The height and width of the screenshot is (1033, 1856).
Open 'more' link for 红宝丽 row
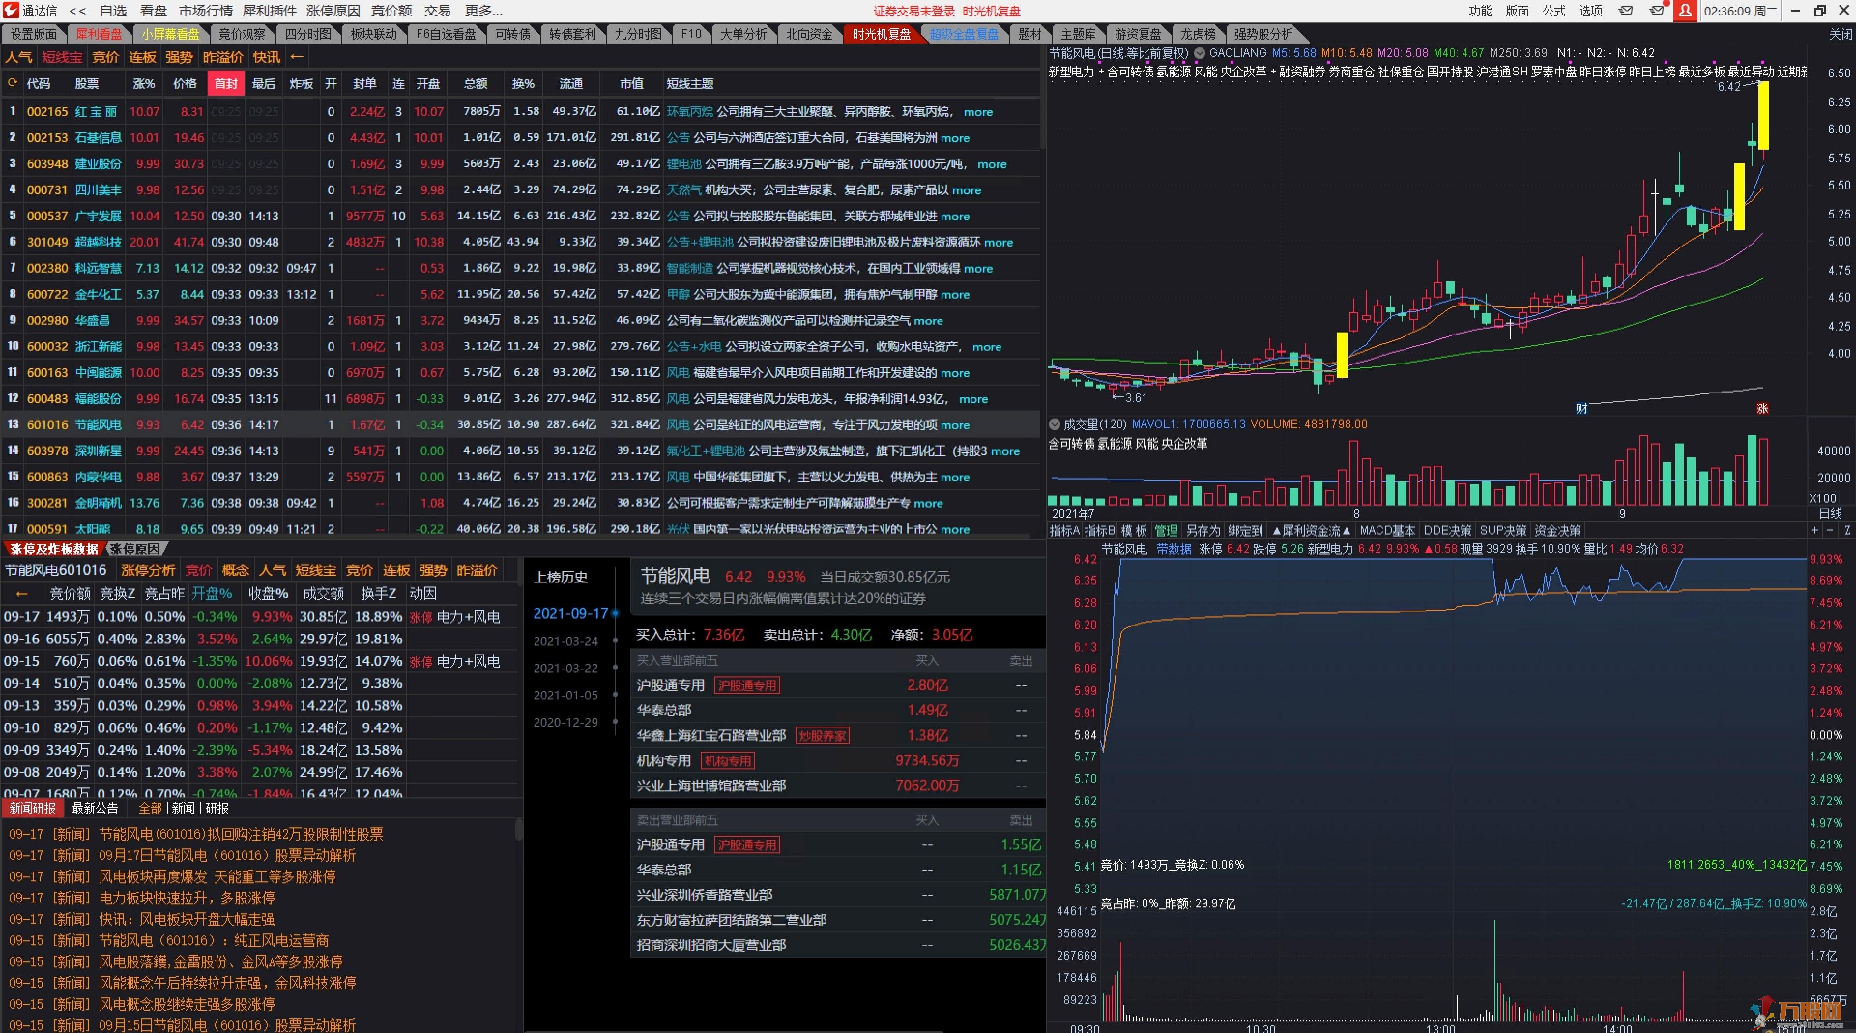tap(978, 112)
